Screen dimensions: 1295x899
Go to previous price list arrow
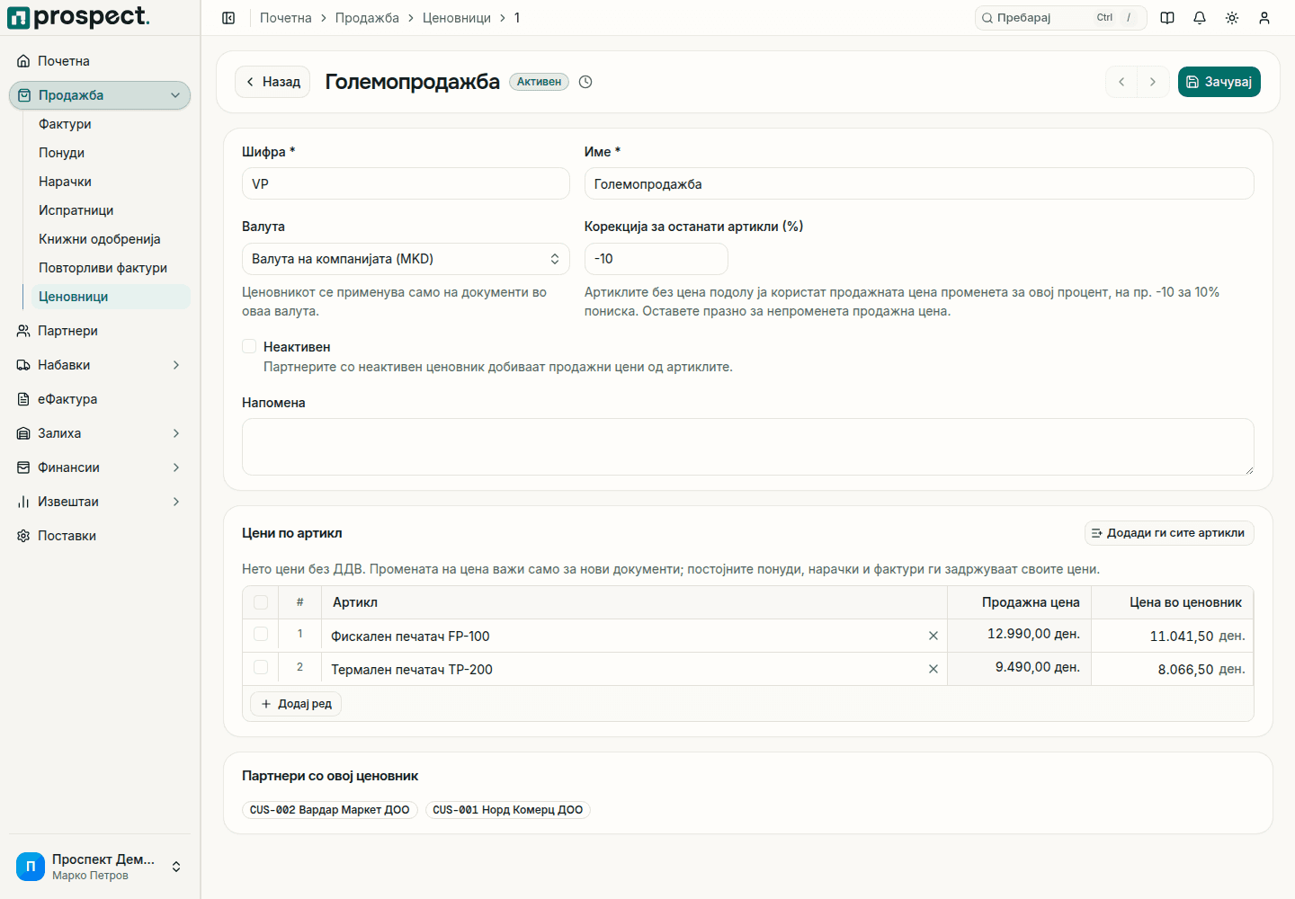1121,82
